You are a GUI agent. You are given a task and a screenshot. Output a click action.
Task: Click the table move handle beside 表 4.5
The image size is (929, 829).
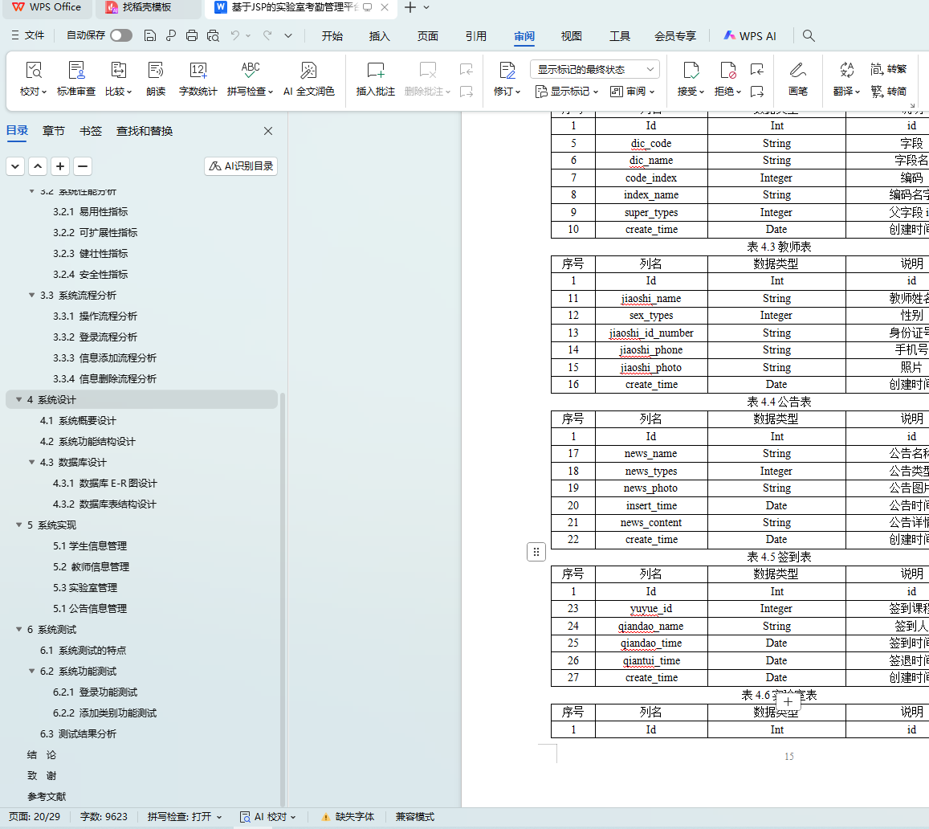(536, 553)
